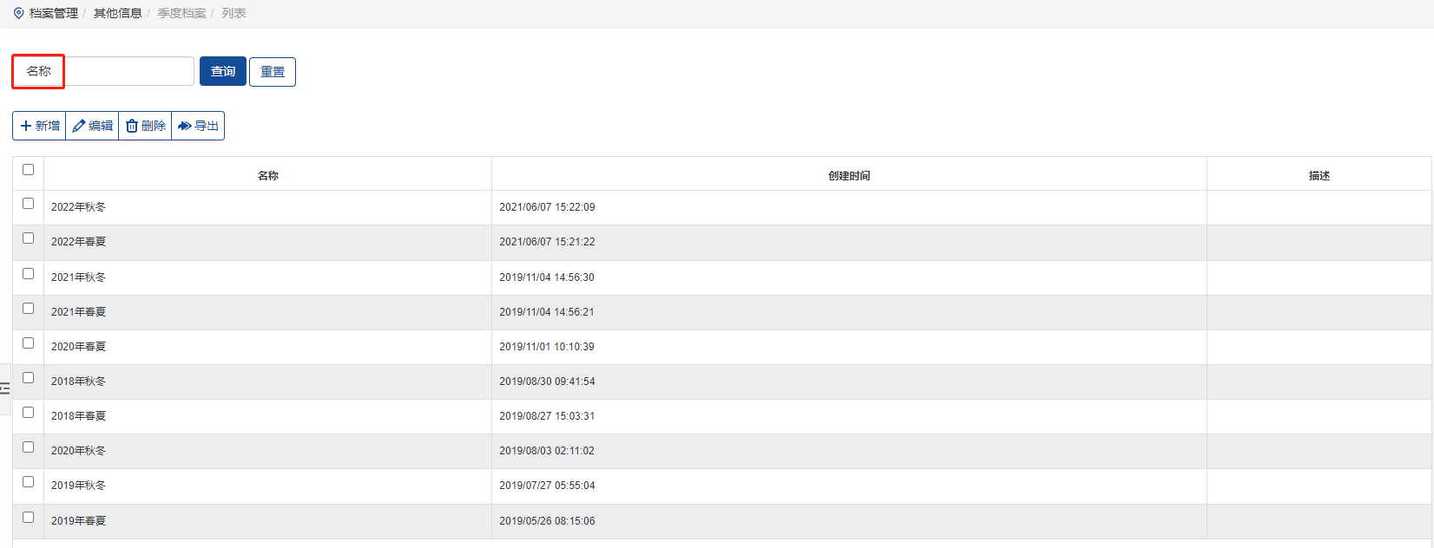Tick the checkbox beside 2019年春夏
Image resolution: width=1434 pixels, height=548 pixels.
[28, 518]
